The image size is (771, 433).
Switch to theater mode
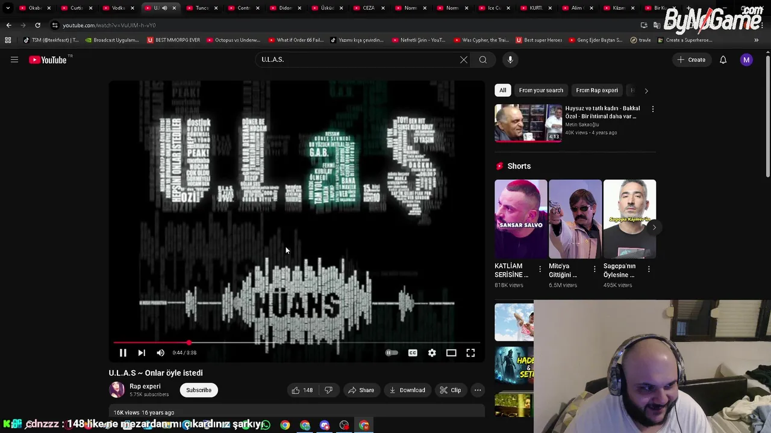pyautogui.click(x=451, y=353)
